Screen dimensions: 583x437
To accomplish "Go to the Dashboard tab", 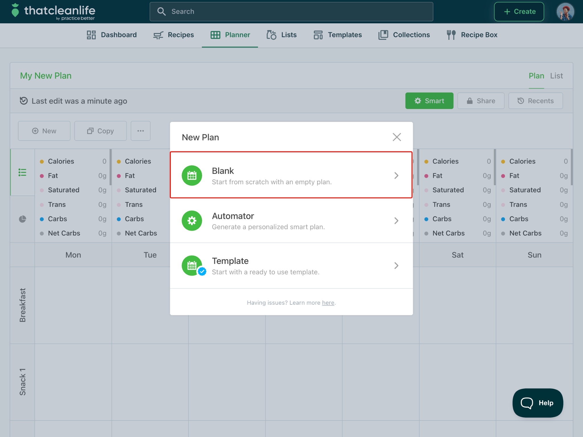I will [112, 35].
